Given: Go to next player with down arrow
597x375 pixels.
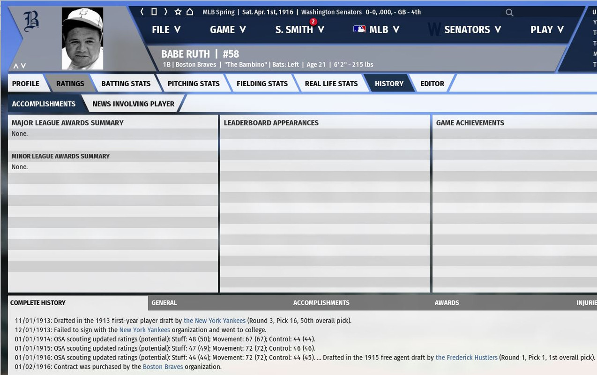Looking at the screenshot, I should point(23,66).
